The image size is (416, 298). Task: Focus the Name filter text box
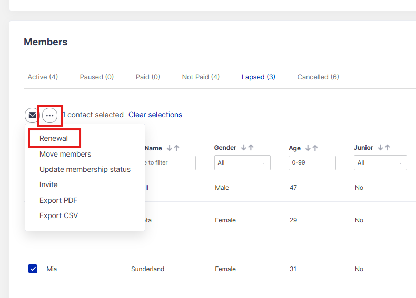click(170, 163)
